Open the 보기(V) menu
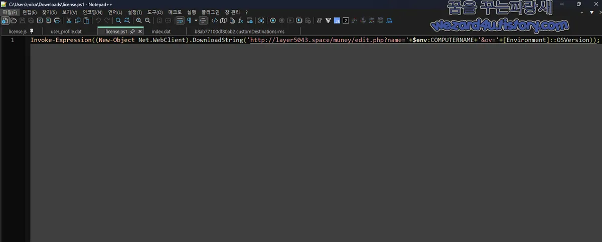Image resolution: width=602 pixels, height=242 pixels. click(70, 12)
